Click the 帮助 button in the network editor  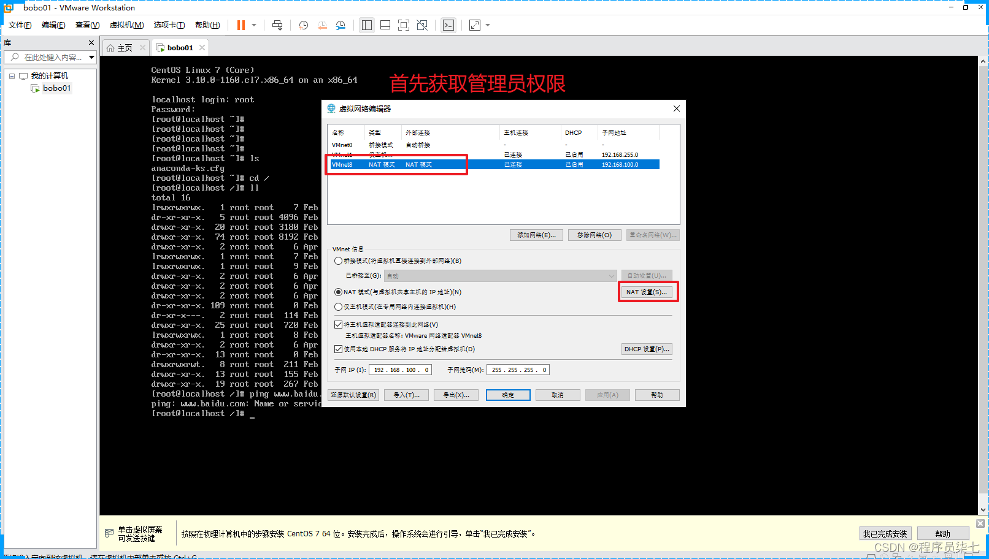tap(657, 395)
